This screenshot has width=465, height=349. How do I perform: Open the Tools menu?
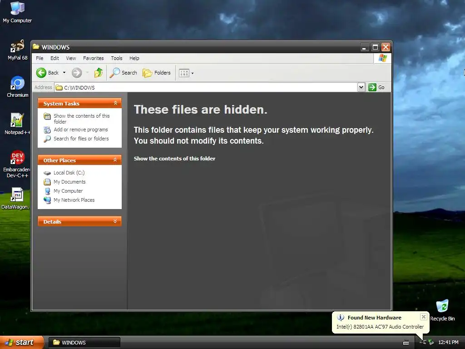[x=117, y=58]
